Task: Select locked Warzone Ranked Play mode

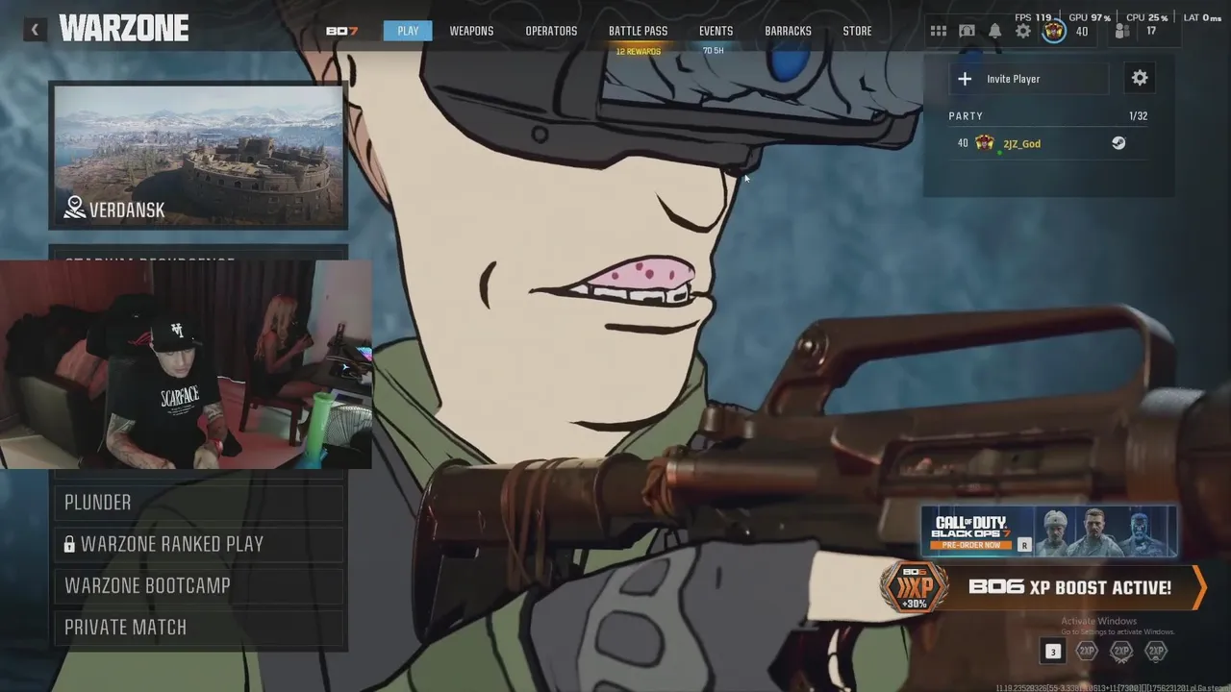Action: tap(199, 544)
